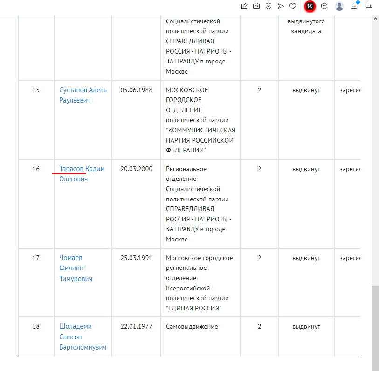
Task: Open the easy setup sliders icon
Action: pyautogui.click(x=369, y=6)
